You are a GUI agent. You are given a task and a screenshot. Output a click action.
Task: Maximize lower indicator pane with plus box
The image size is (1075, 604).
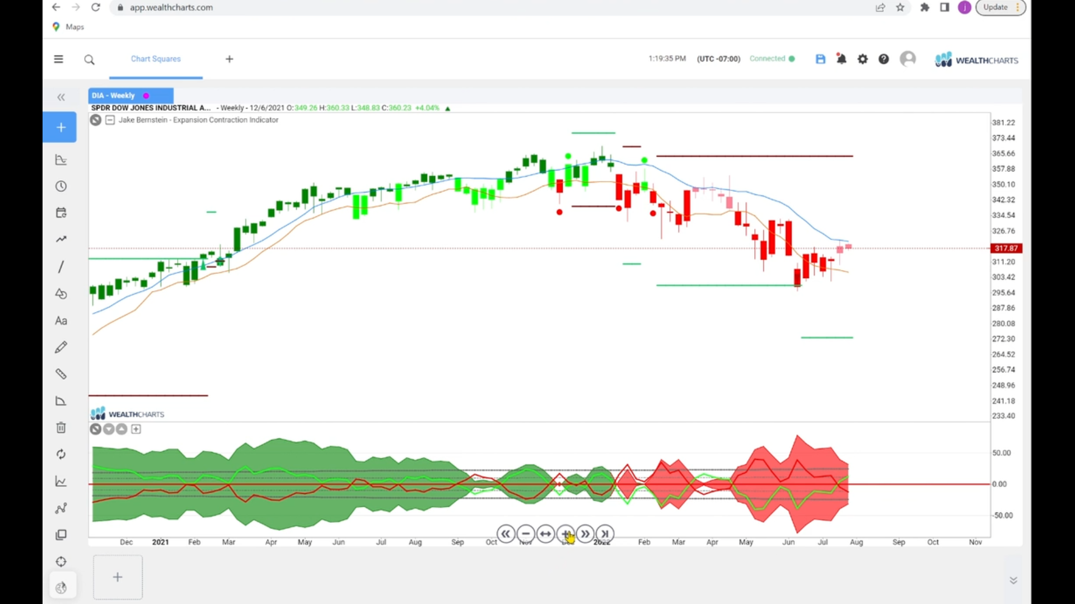[x=136, y=429]
